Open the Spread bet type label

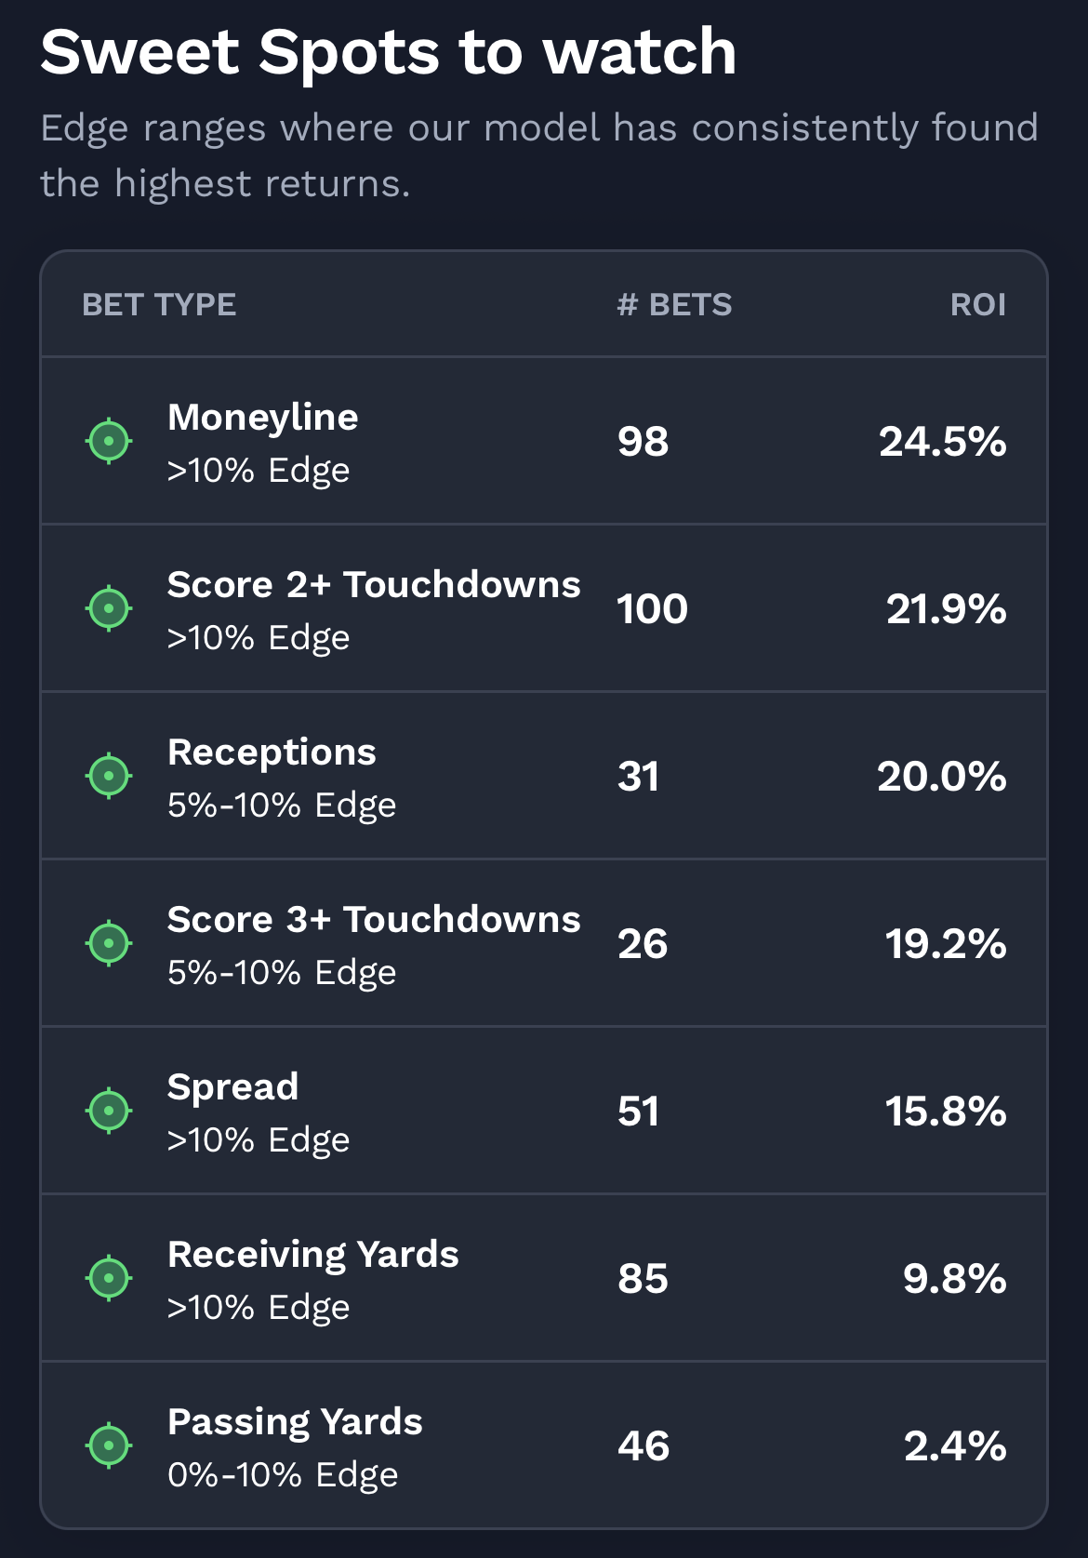point(232,1087)
